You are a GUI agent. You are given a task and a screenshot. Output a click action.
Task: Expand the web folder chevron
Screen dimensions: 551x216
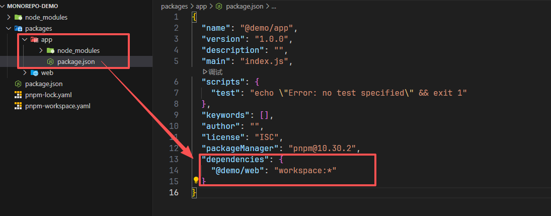click(25, 73)
